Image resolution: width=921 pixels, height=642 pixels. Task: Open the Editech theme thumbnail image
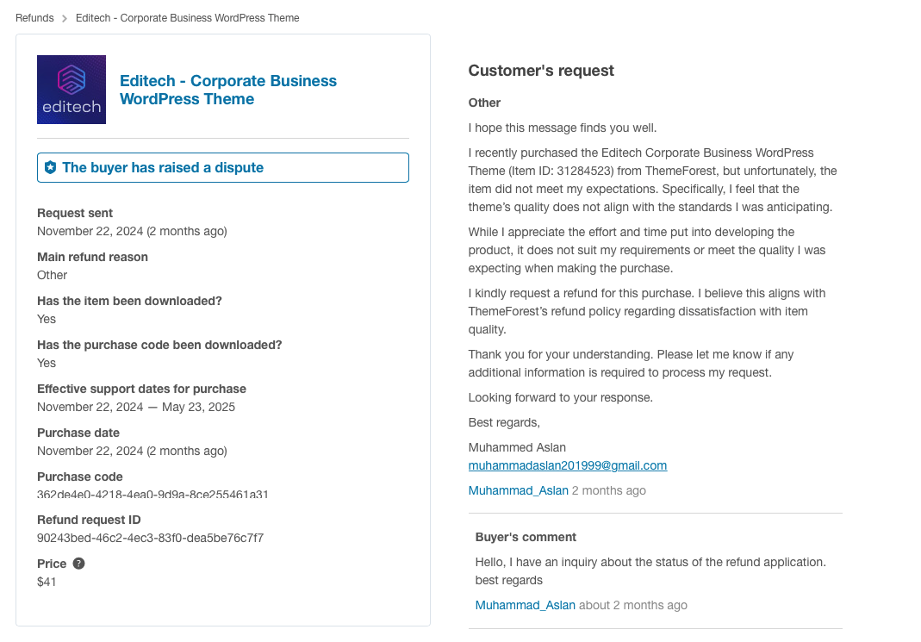72,90
